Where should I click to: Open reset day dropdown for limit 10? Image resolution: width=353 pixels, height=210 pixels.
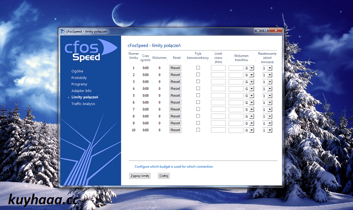267,130
